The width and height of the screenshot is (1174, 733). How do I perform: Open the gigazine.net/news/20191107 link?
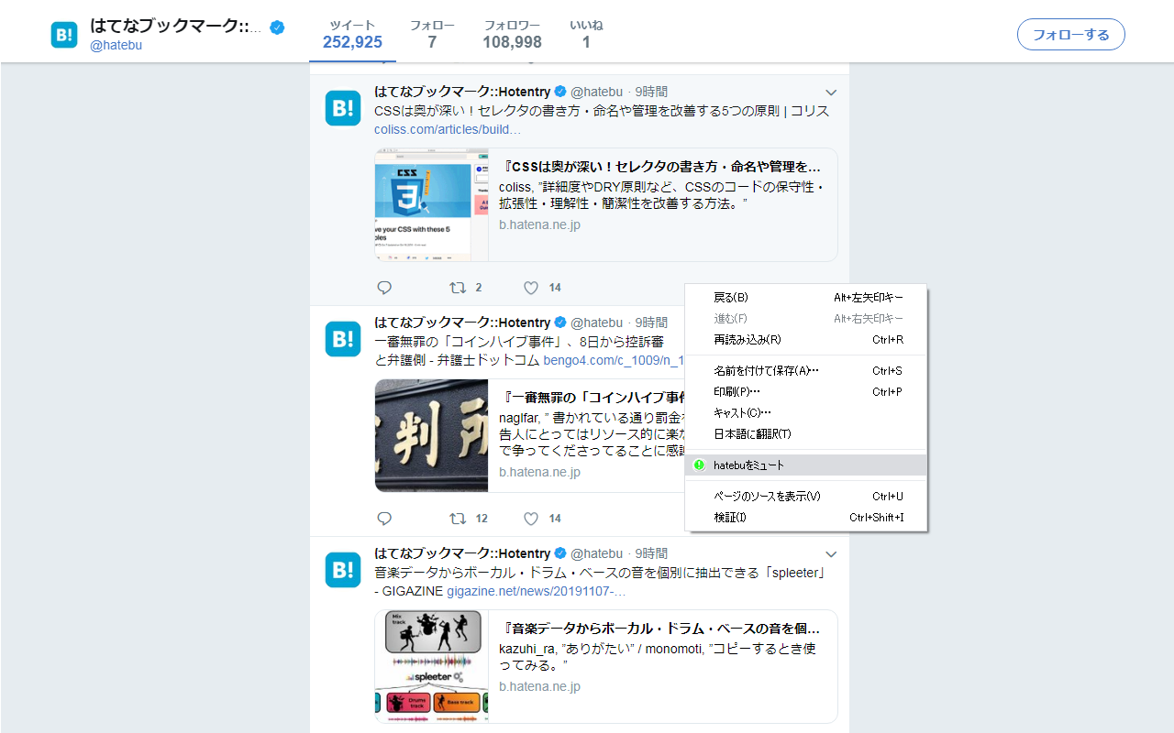click(537, 591)
